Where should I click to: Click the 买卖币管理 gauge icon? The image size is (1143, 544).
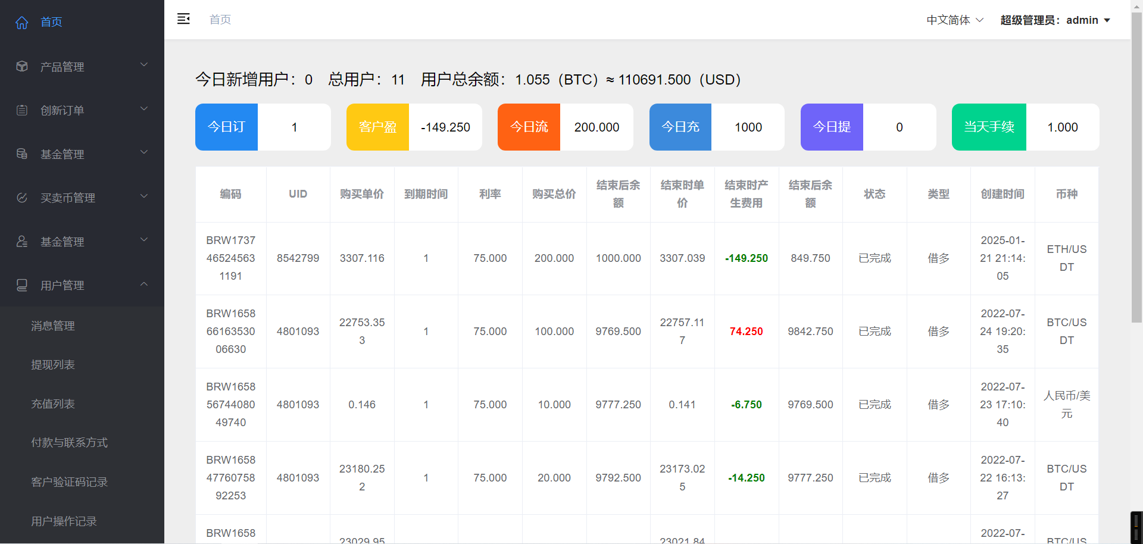point(22,198)
